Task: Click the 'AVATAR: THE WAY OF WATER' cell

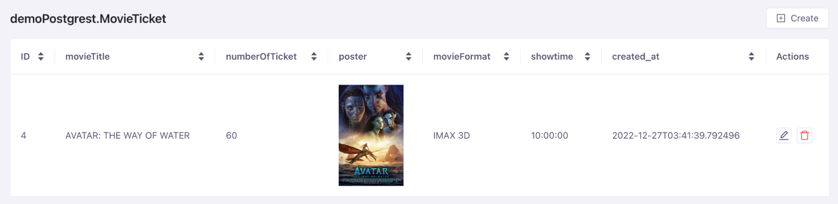Action: point(127,135)
